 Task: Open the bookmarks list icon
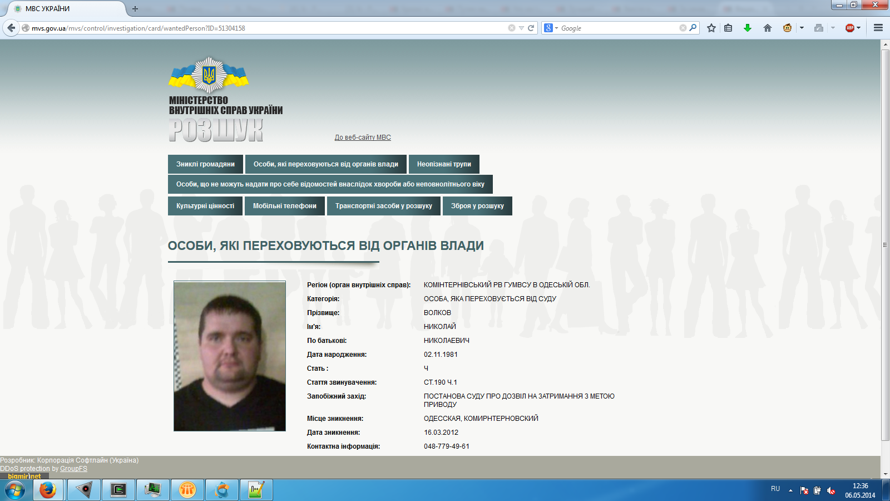[728, 28]
